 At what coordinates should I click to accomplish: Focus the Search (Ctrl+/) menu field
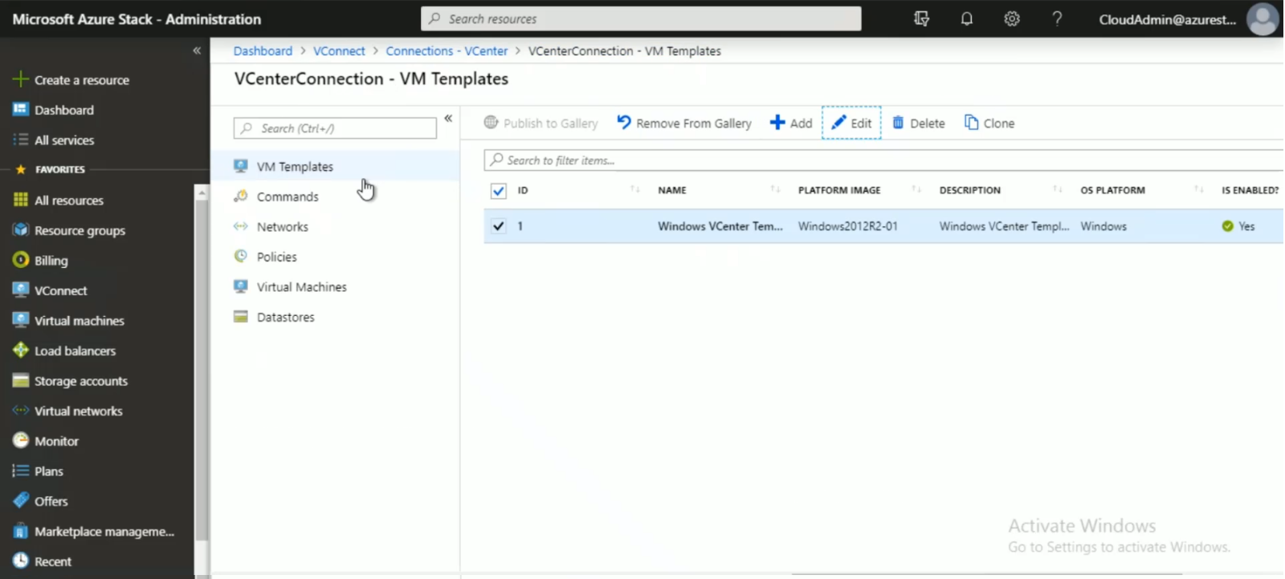coord(335,128)
